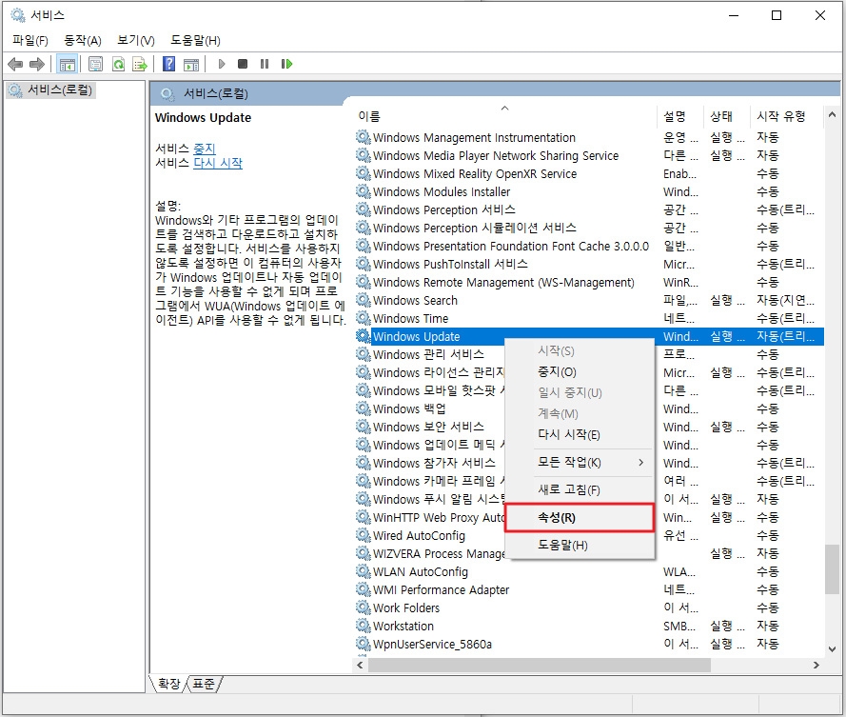846x717 pixels.
Task: Choose 중지(O) in the context menu
Action: [x=580, y=372]
